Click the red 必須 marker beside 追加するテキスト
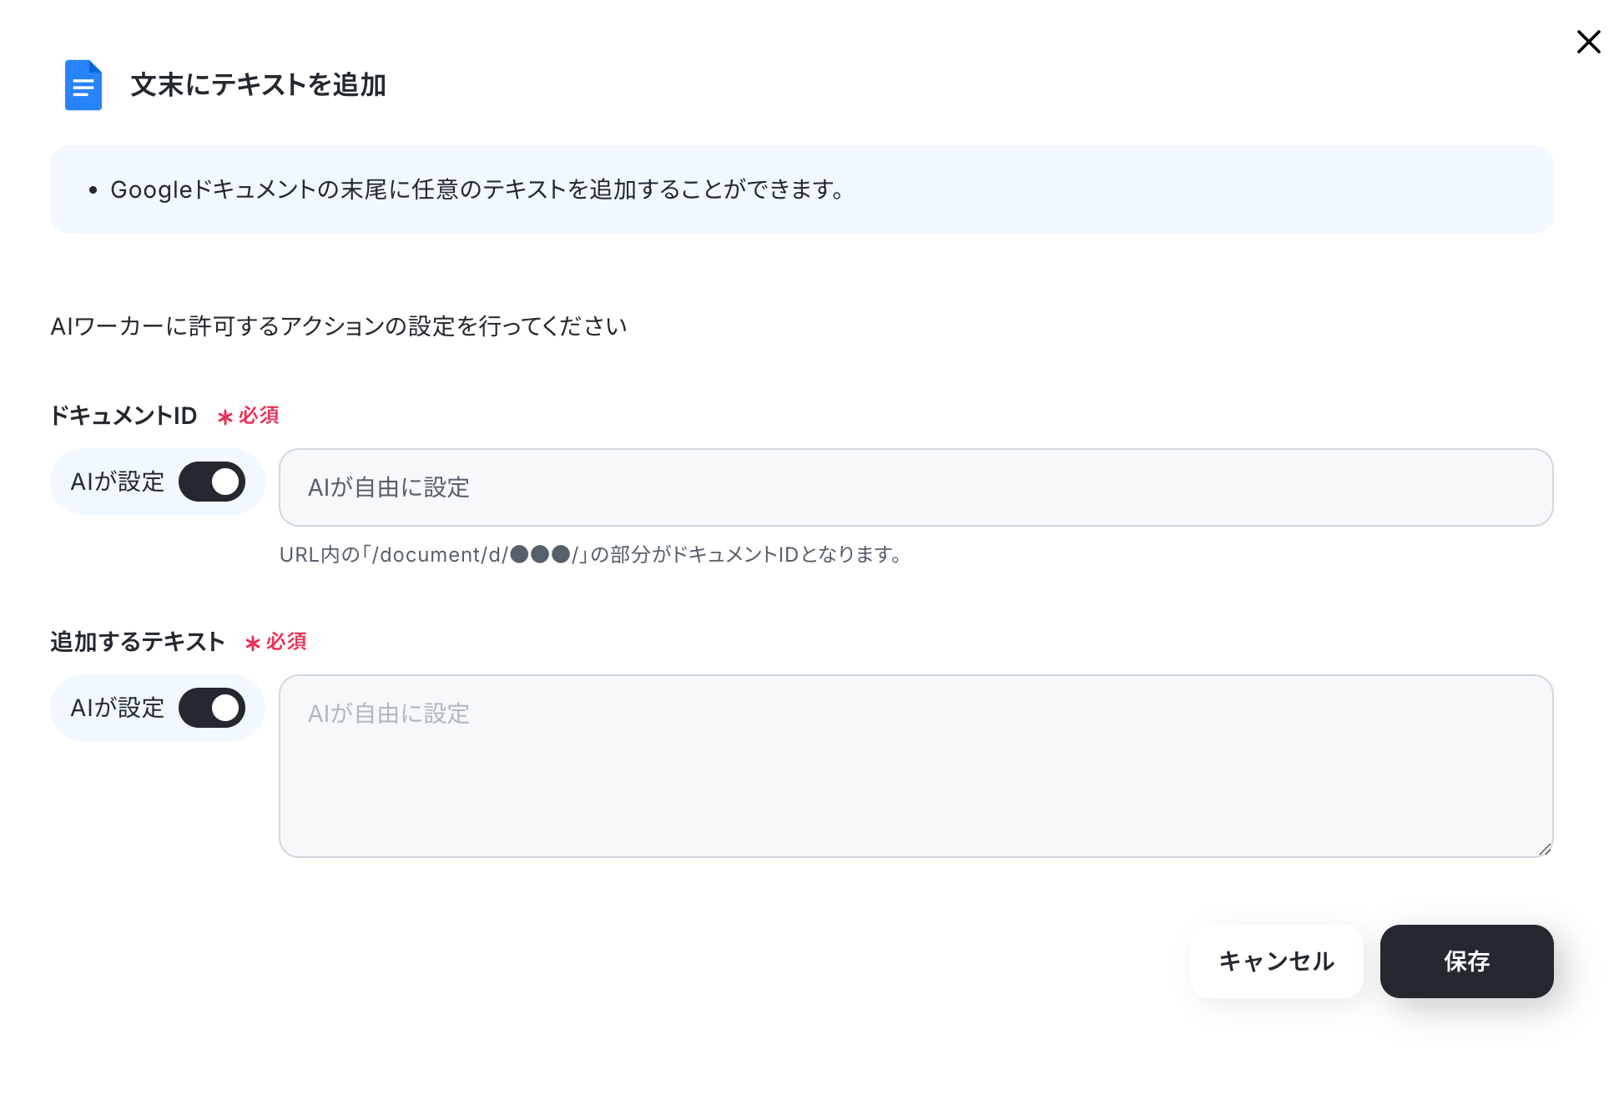1614x1095 pixels. (x=276, y=642)
